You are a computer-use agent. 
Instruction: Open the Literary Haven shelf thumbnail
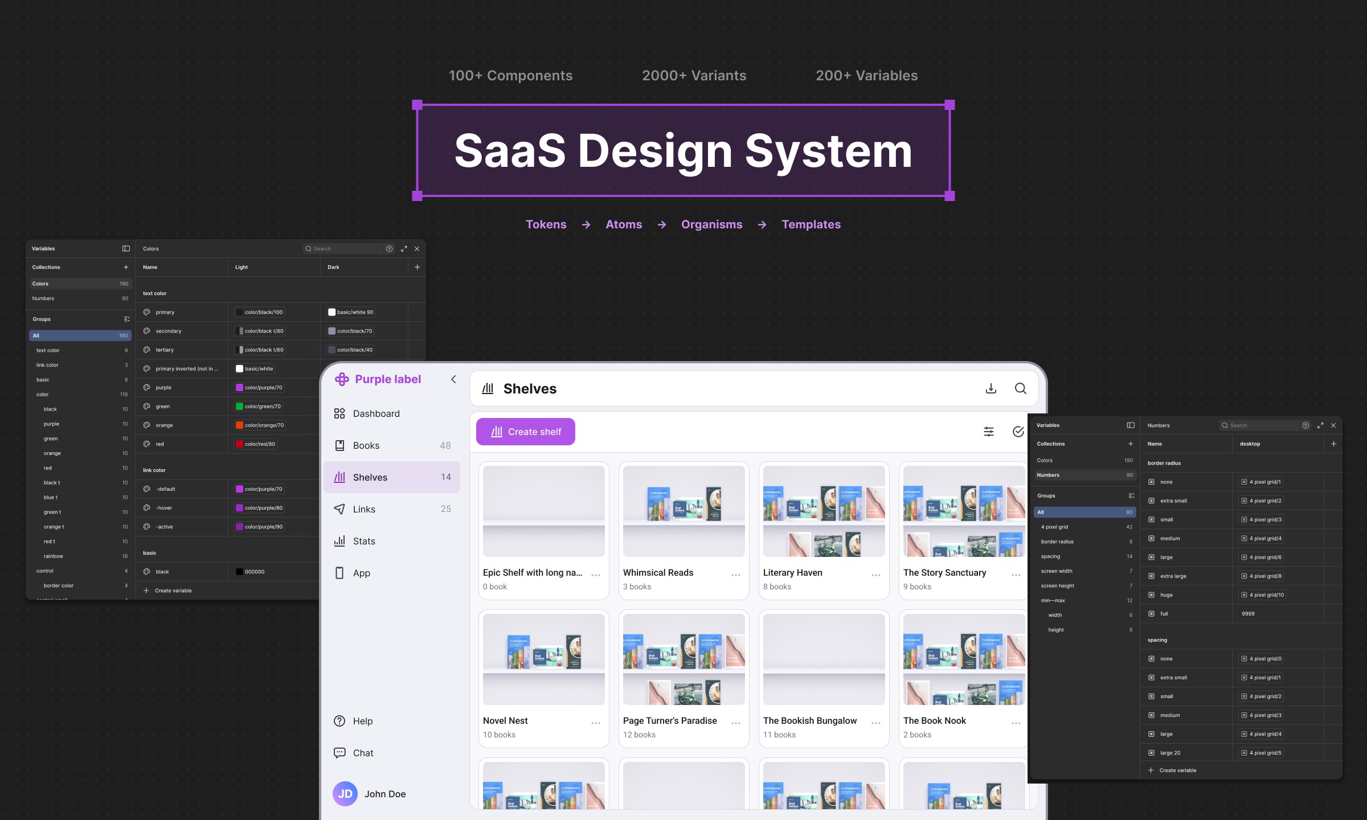point(824,511)
